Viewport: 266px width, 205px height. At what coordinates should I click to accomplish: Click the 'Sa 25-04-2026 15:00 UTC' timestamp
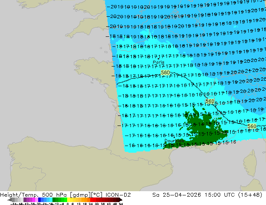(x=193, y=195)
